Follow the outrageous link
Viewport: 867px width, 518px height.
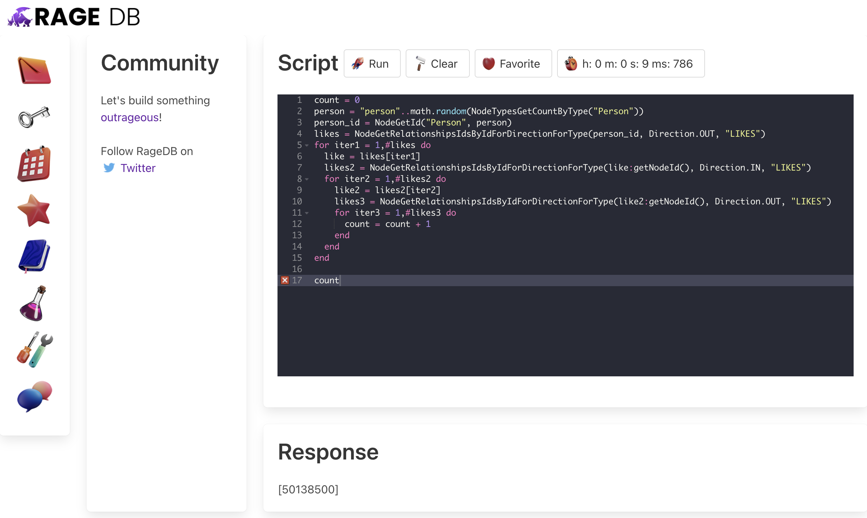coord(130,117)
